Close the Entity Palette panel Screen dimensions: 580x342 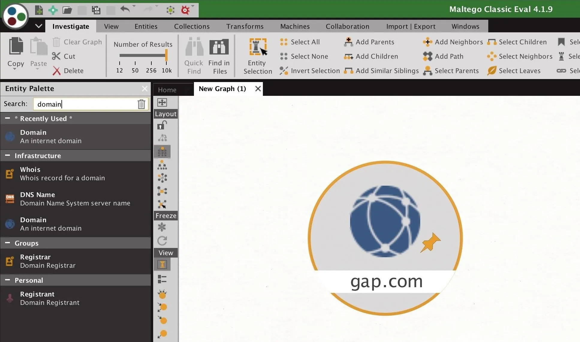(144, 89)
